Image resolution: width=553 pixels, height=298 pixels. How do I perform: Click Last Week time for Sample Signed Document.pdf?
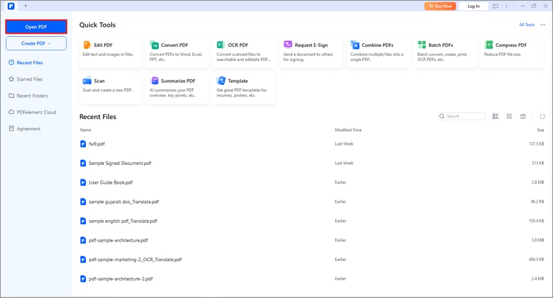(x=344, y=163)
